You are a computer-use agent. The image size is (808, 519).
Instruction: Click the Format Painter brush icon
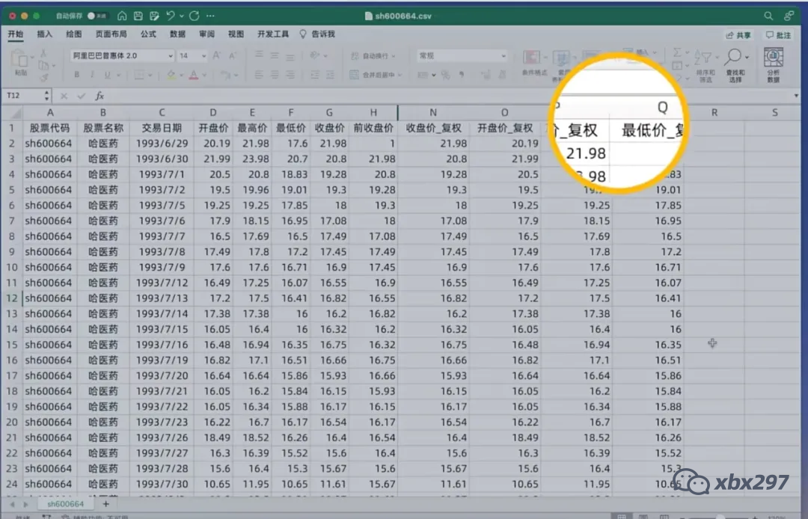pos(44,77)
